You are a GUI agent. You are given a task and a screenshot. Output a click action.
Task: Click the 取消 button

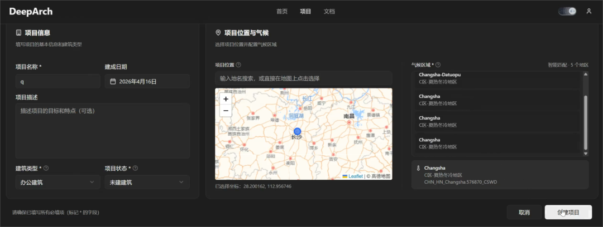(524, 212)
